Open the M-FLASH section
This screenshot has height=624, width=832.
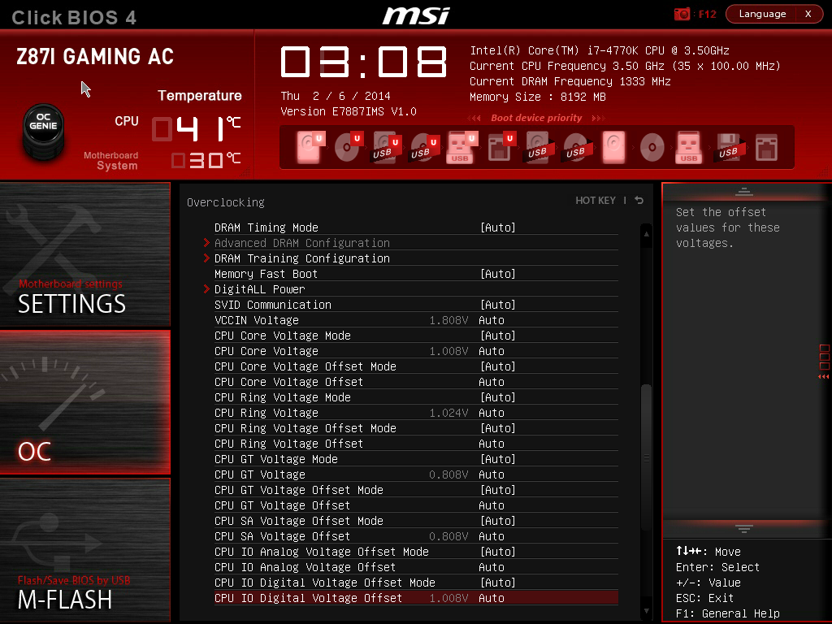click(84, 550)
